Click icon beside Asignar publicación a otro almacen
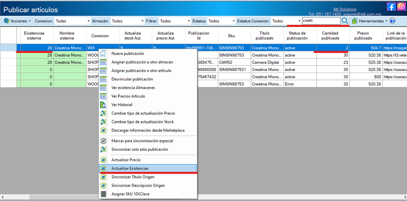The height and width of the screenshot is (201, 407). tap(103, 62)
